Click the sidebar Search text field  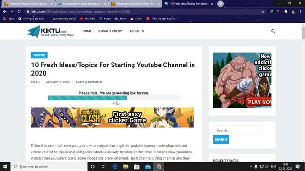(x=237, y=131)
